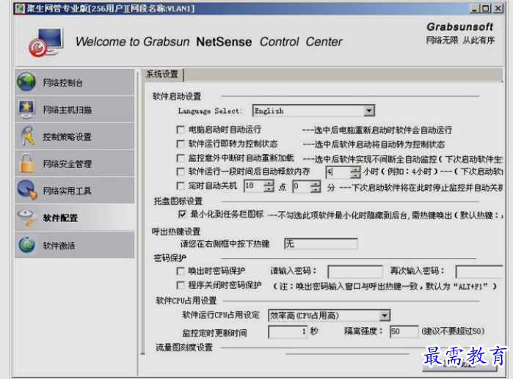Image resolution: width=513 pixels, height=379 pixels.
Task: Open the Language Select dropdown
Action: [369, 111]
